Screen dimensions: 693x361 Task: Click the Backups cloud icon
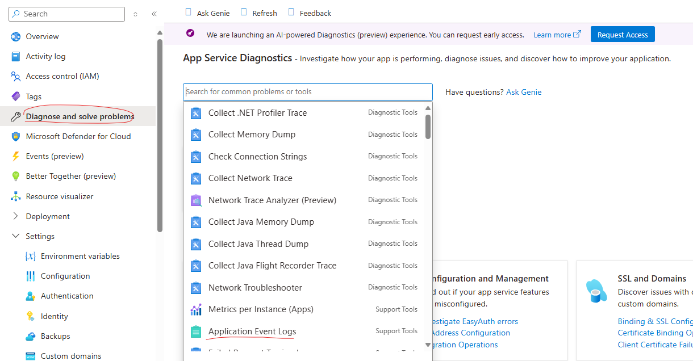tap(31, 337)
